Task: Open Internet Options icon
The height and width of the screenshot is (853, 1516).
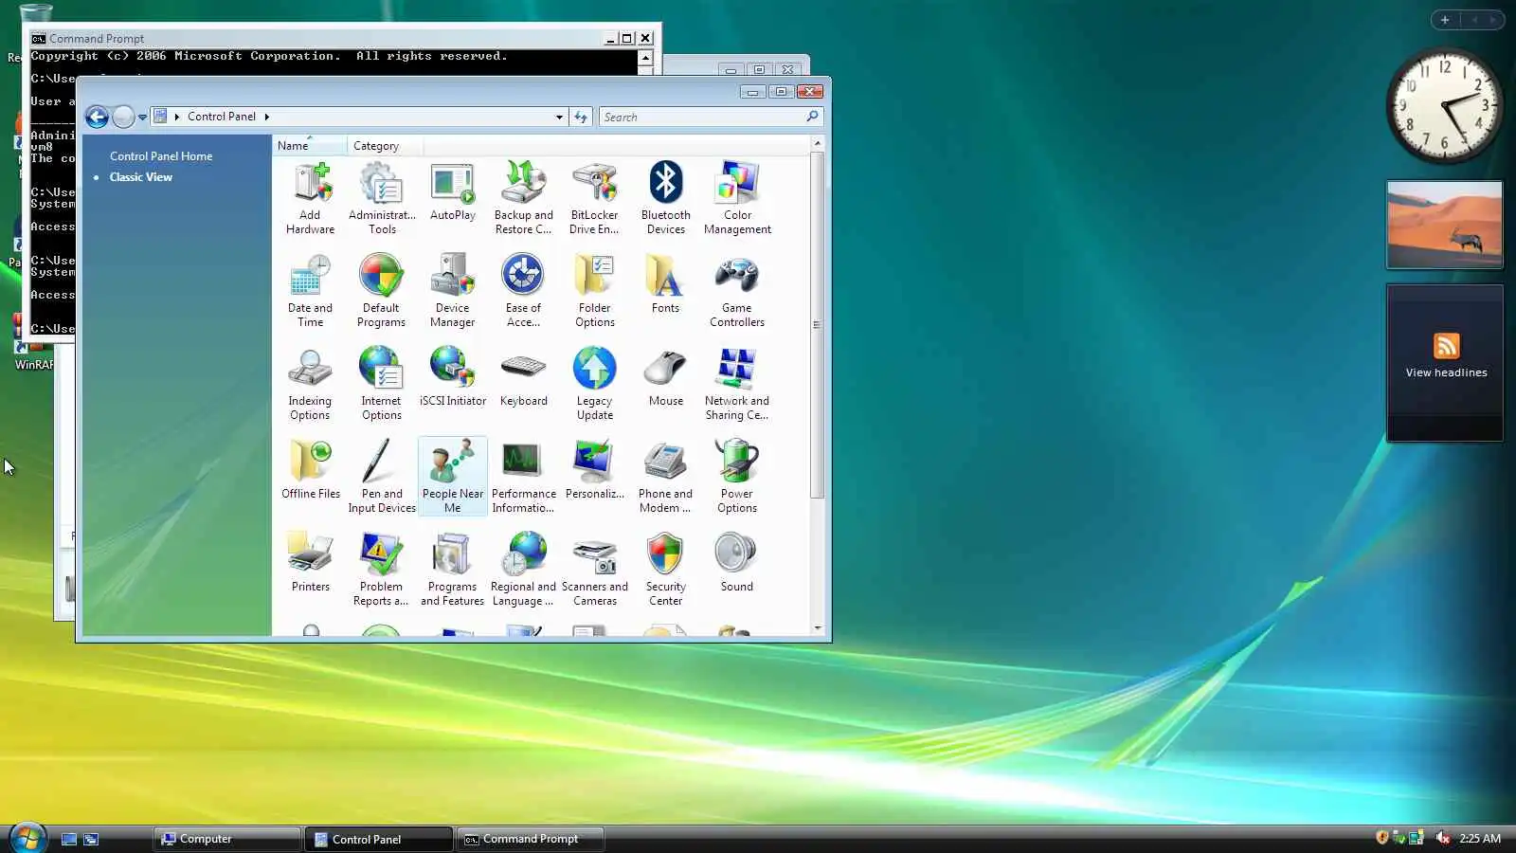Action: tap(381, 384)
